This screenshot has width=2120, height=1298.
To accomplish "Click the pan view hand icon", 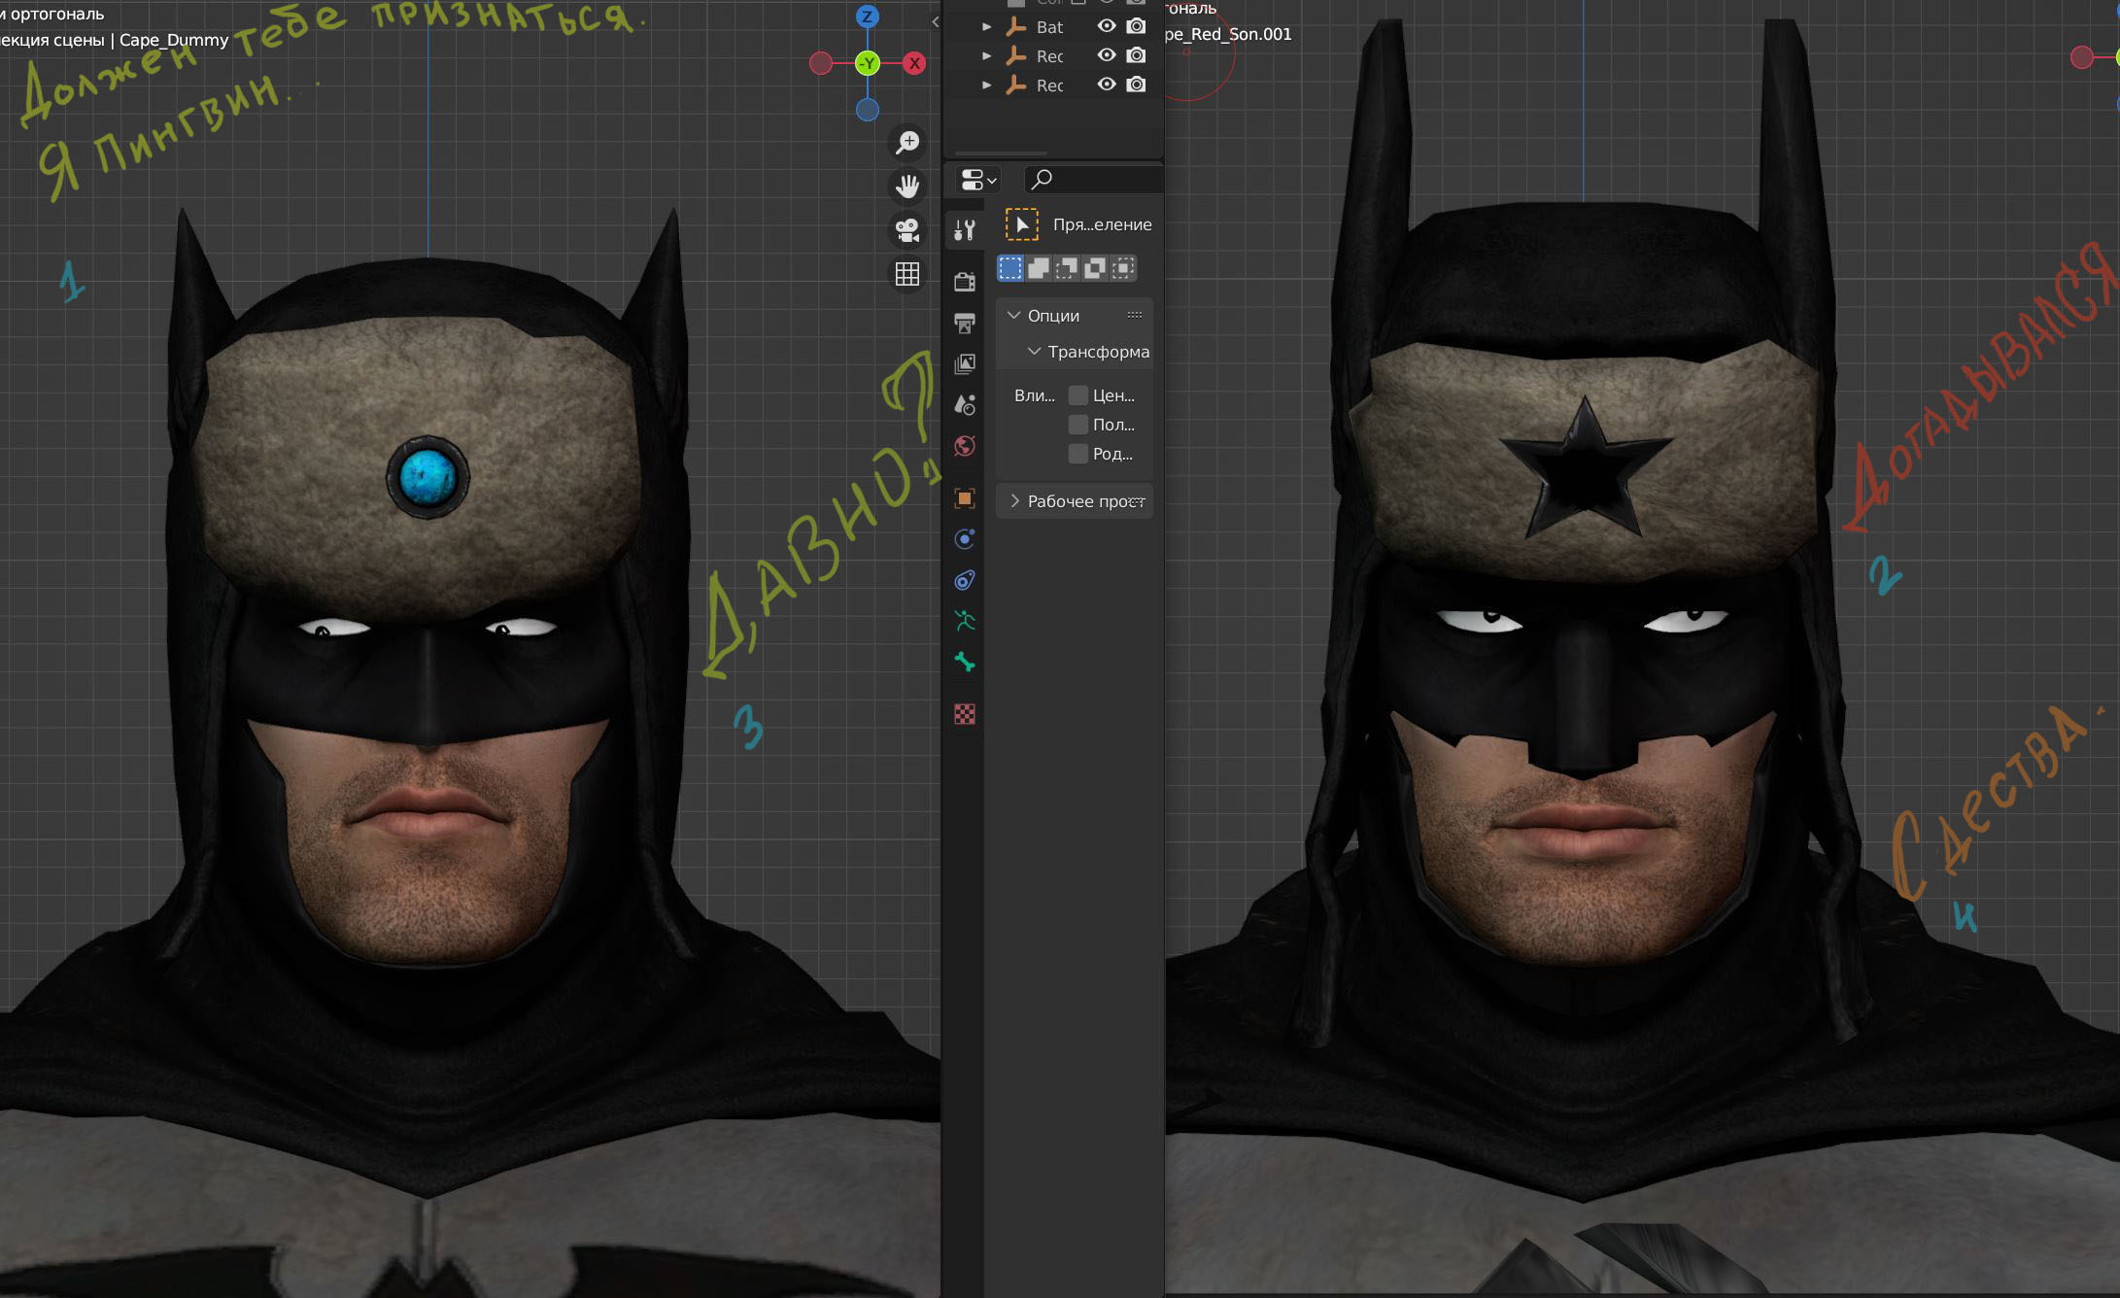I will pos(906,186).
